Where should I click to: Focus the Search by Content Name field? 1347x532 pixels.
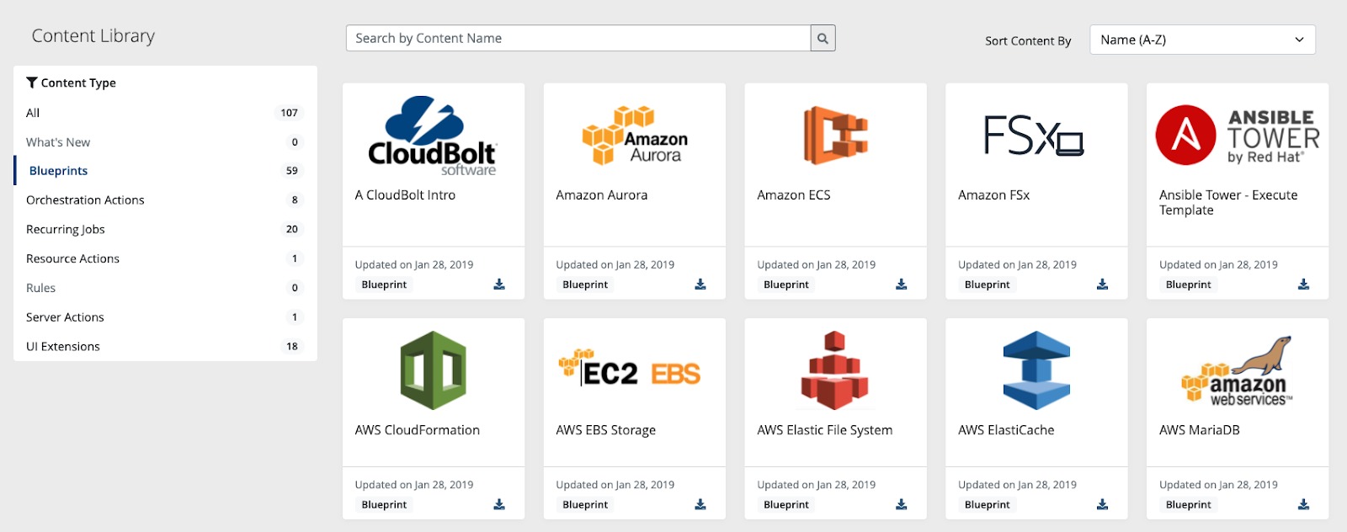578,38
